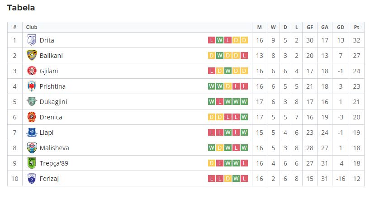Click Dukagjini's last green W form badge
This screenshot has width=384, height=204.
coord(244,102)
